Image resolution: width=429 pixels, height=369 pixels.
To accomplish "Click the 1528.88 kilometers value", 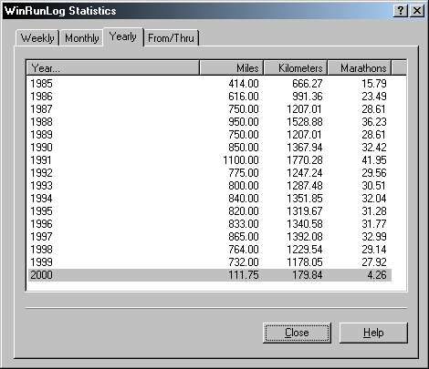I will (305, 122).
